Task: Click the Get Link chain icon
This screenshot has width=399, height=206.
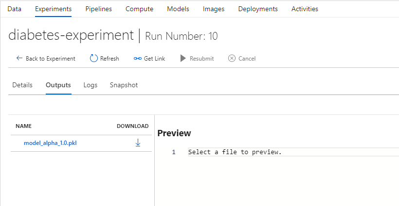Action: (138, 59)
